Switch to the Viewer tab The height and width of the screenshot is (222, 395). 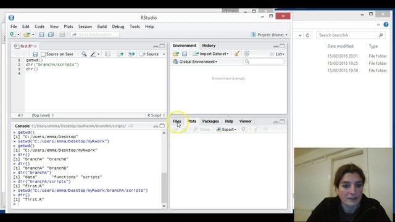(246, 121)
